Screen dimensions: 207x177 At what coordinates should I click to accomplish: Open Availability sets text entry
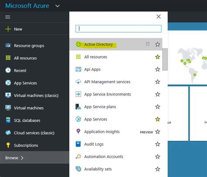(x=98, y=169)
